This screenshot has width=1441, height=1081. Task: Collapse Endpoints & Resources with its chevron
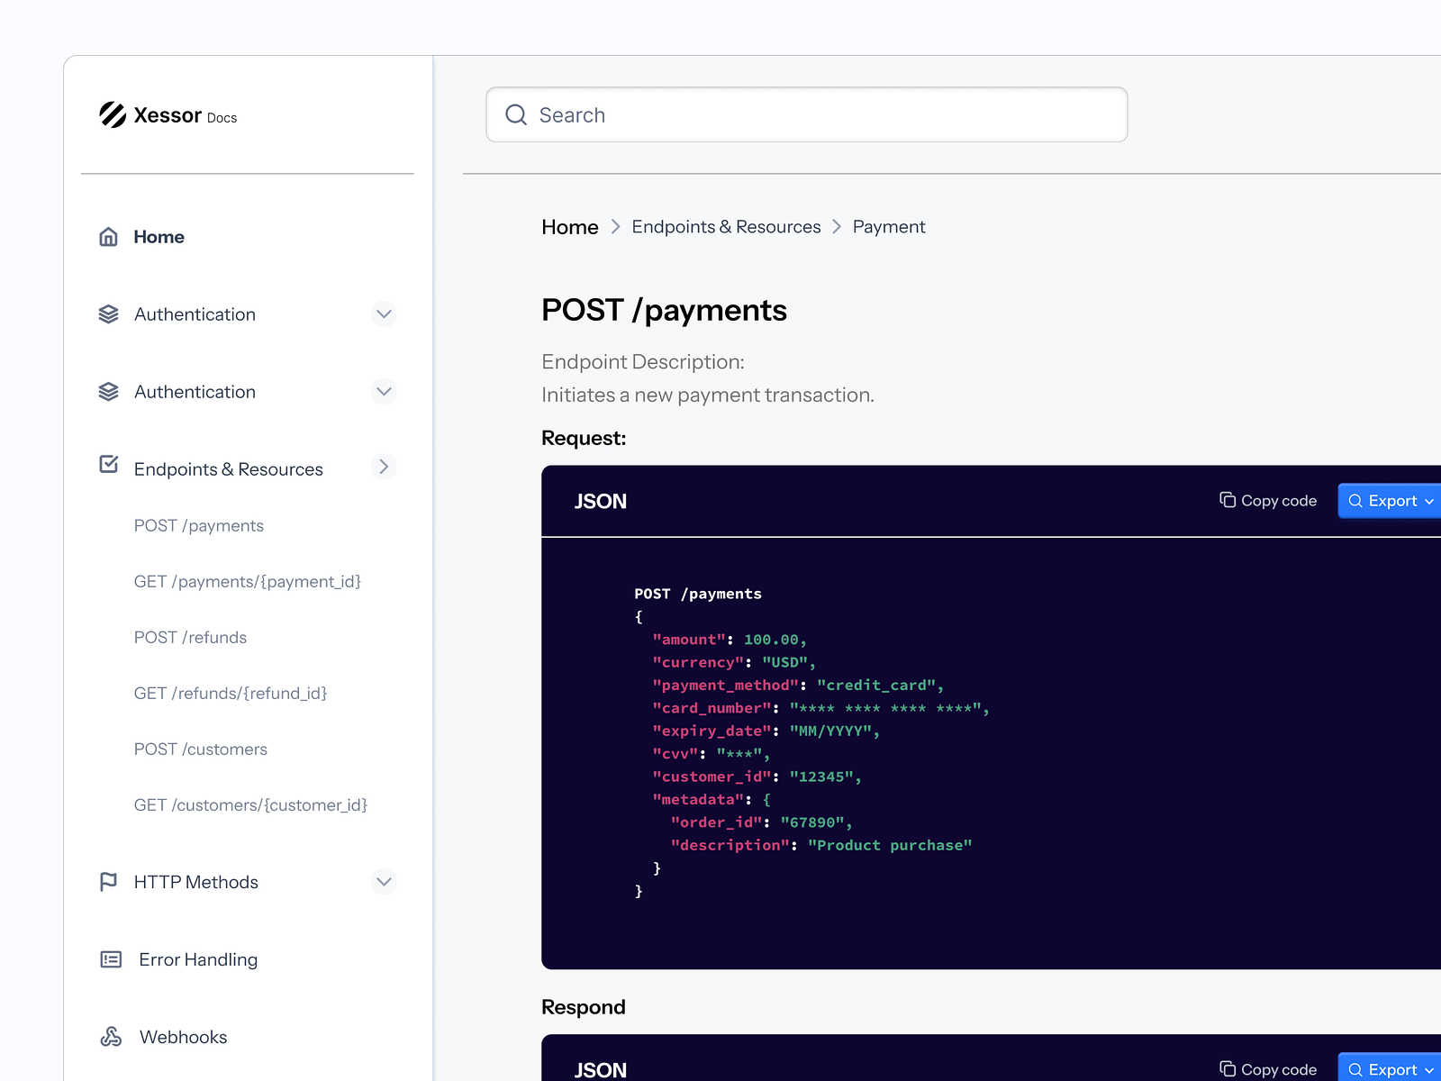(x=384, y=467)
